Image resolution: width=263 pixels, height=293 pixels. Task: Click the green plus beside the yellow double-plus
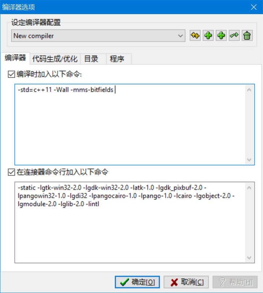click(x=208, y=35)
